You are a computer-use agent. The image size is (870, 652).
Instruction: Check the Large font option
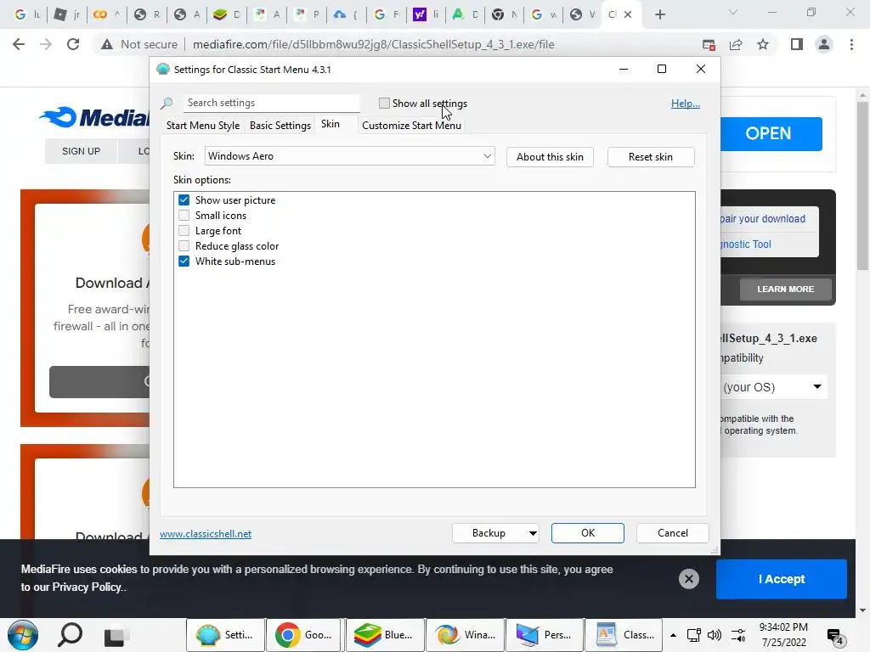(184, 231)
